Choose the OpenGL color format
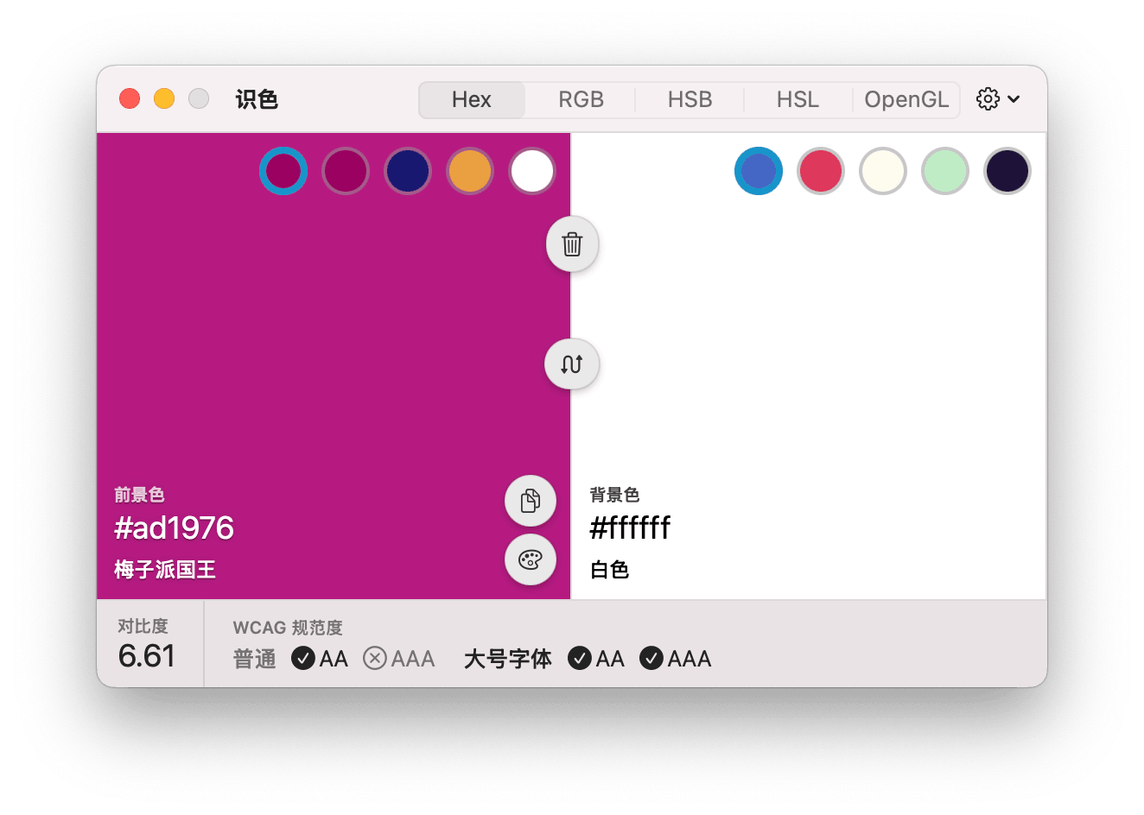Viewport: 1144px width, 815px height. (906, 100)
